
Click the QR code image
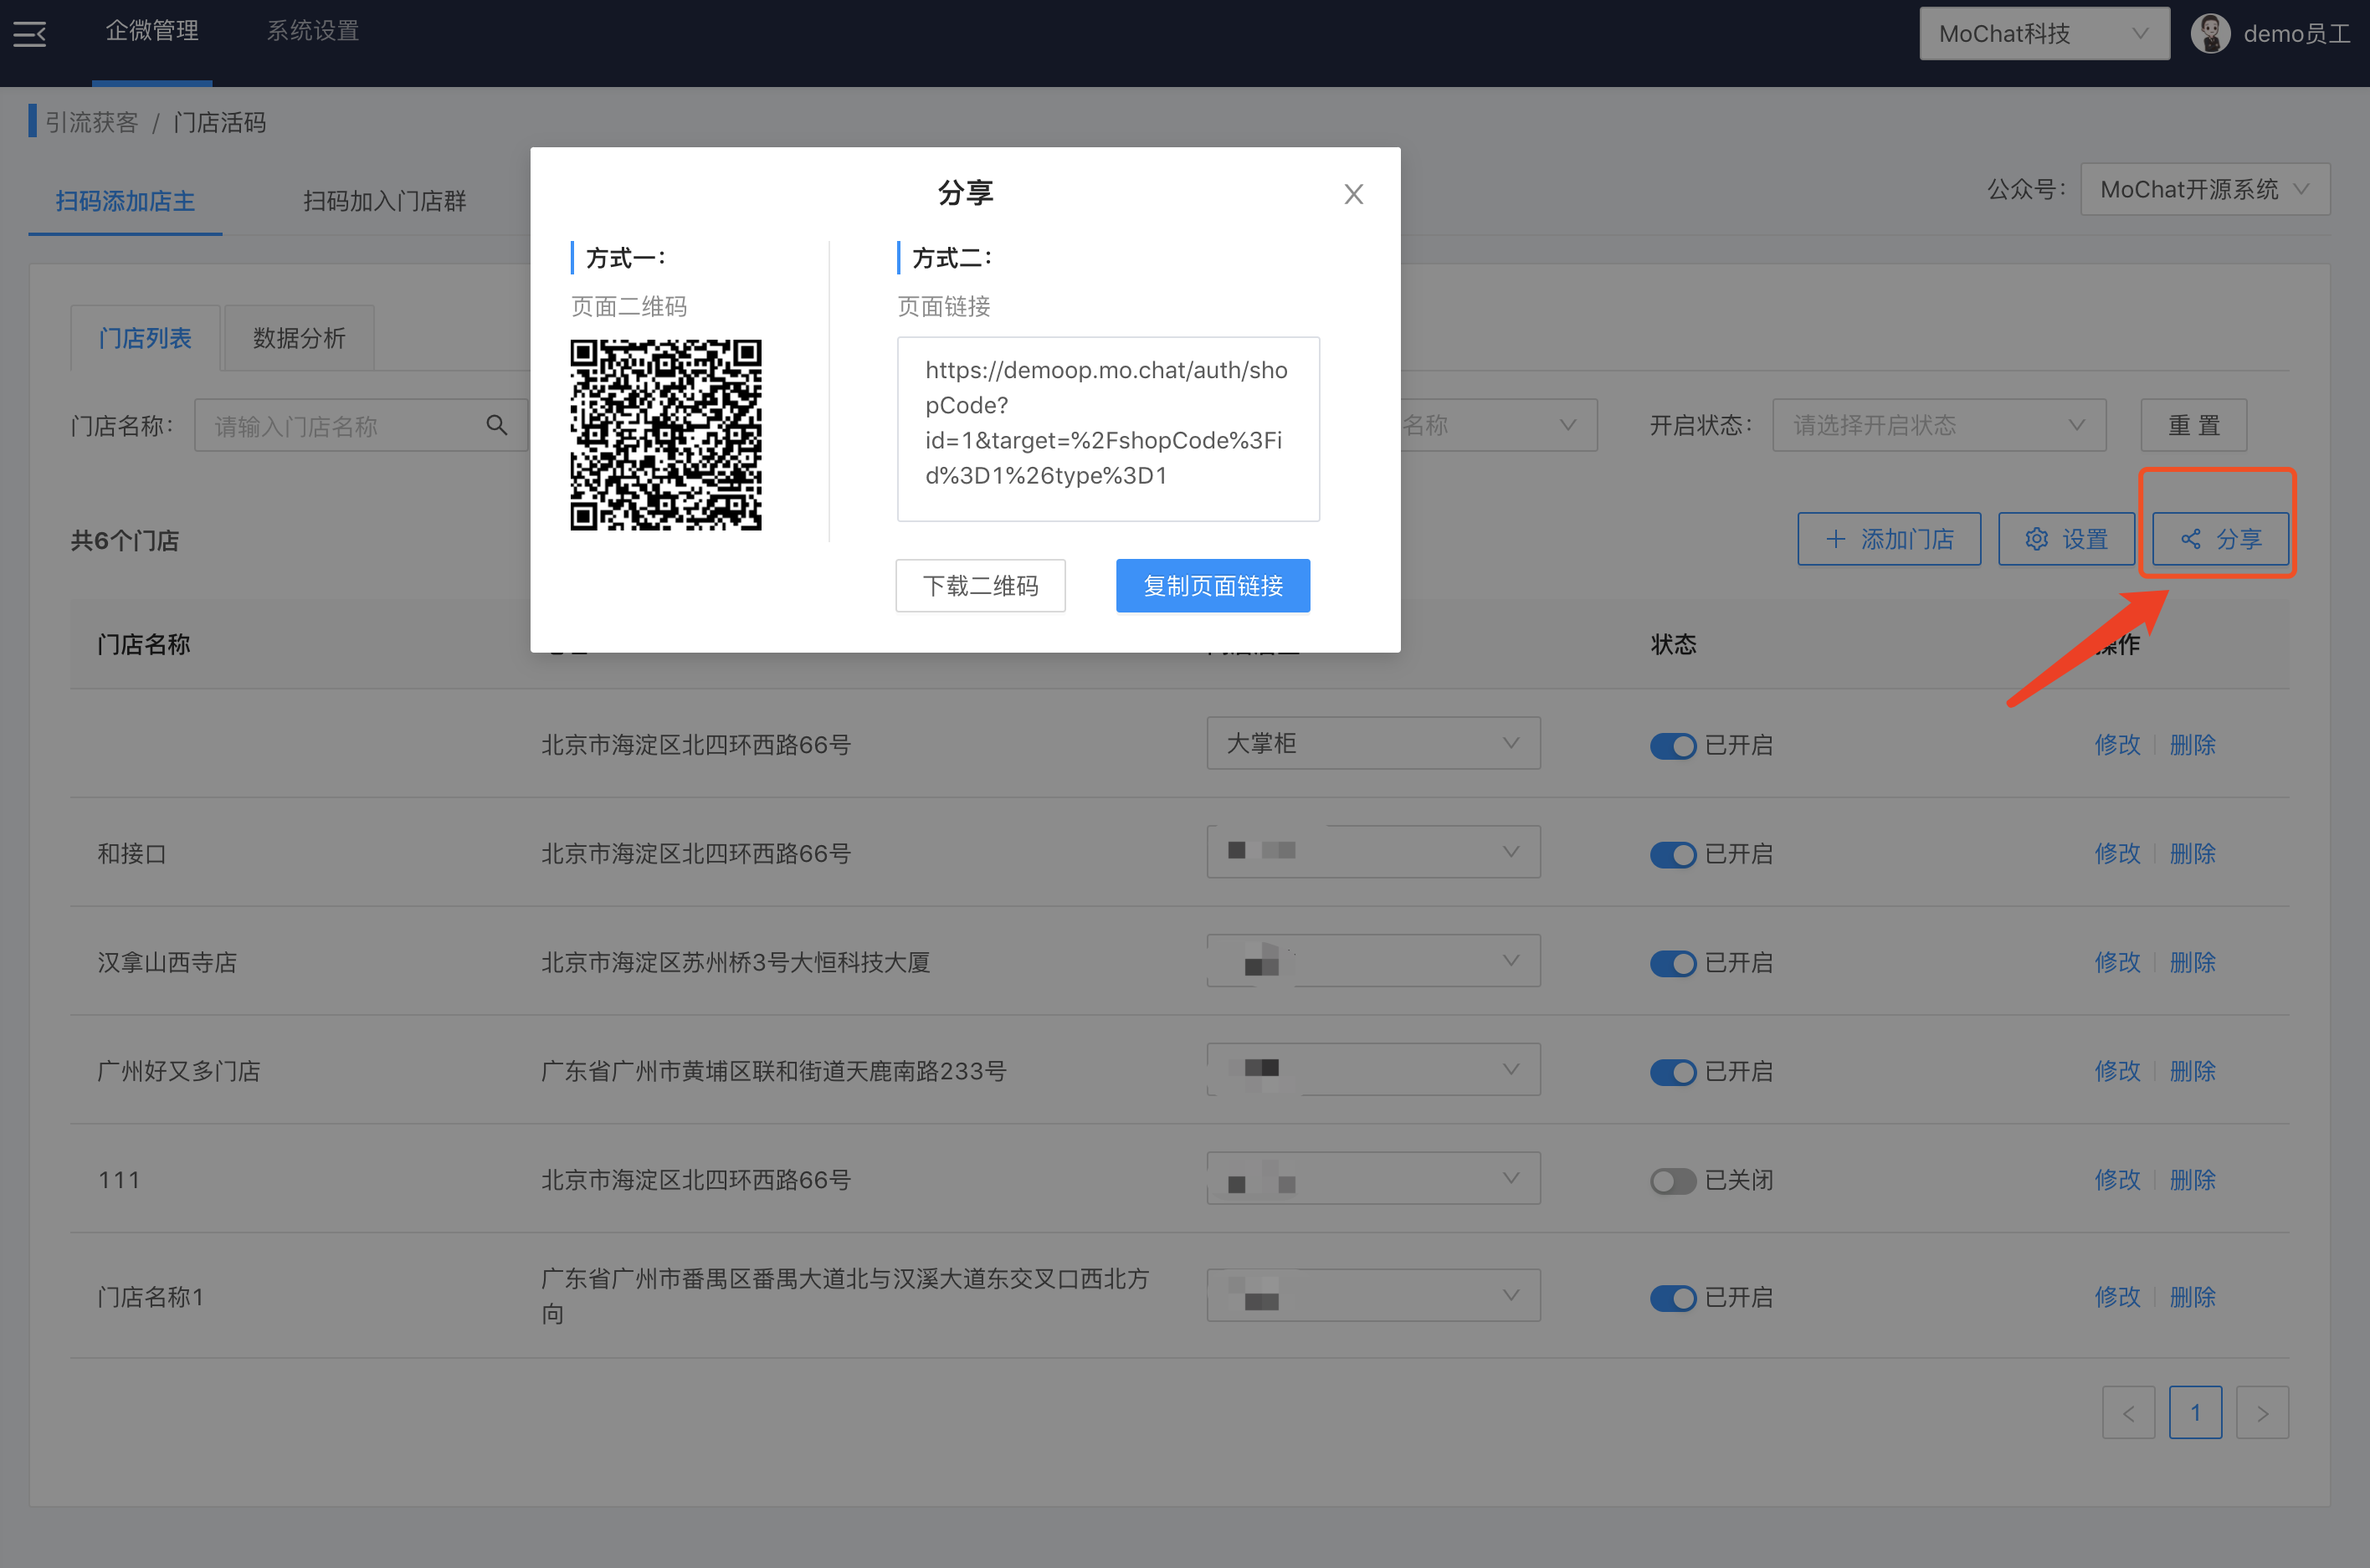665,435
